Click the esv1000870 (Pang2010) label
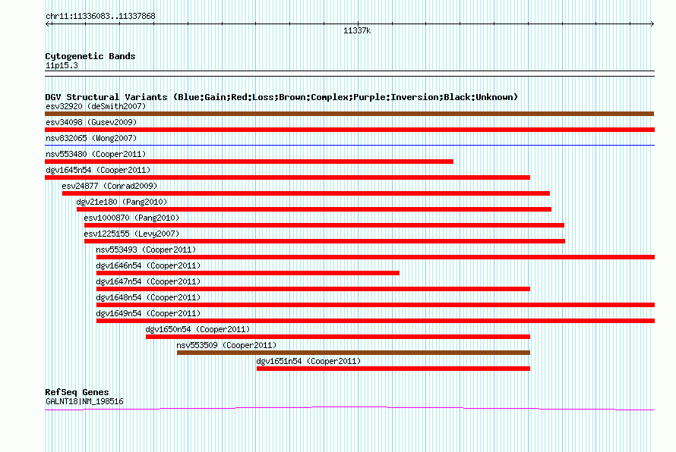The width and height of the screenshot is (676, 452). [131, 218]
